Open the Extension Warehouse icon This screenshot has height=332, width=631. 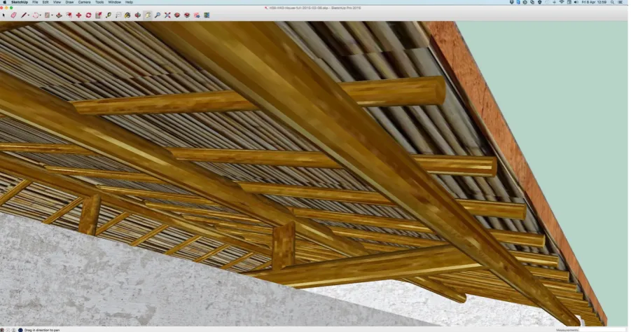[x=187, y=15]
